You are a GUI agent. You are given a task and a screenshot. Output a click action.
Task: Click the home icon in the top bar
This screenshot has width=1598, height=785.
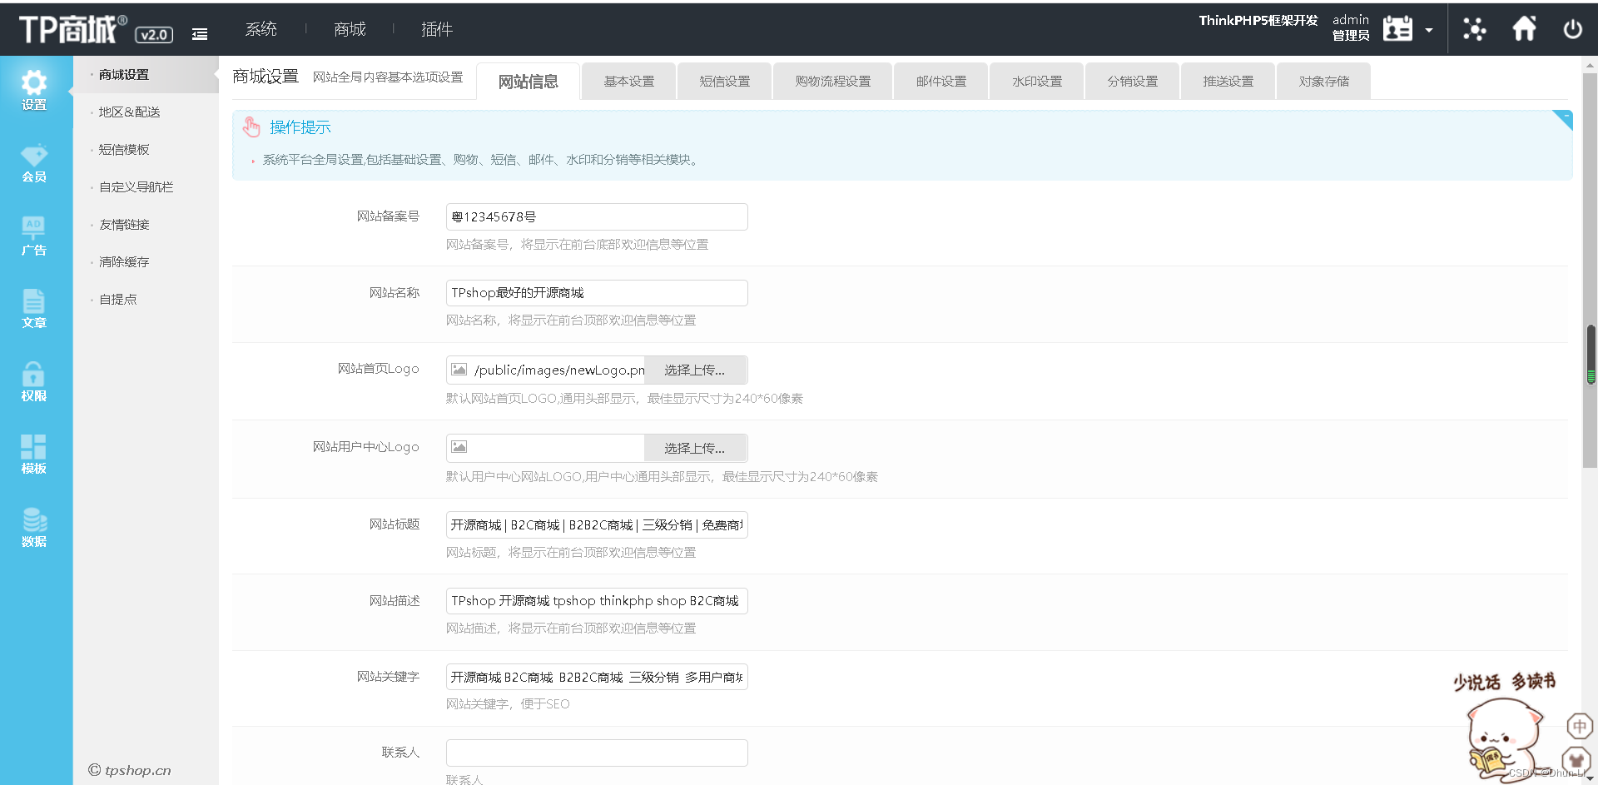1524,27
